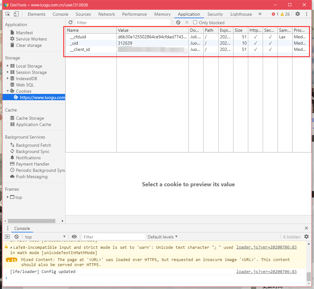
Task: Switch to the Elements tab
Action: click(36, 14)
